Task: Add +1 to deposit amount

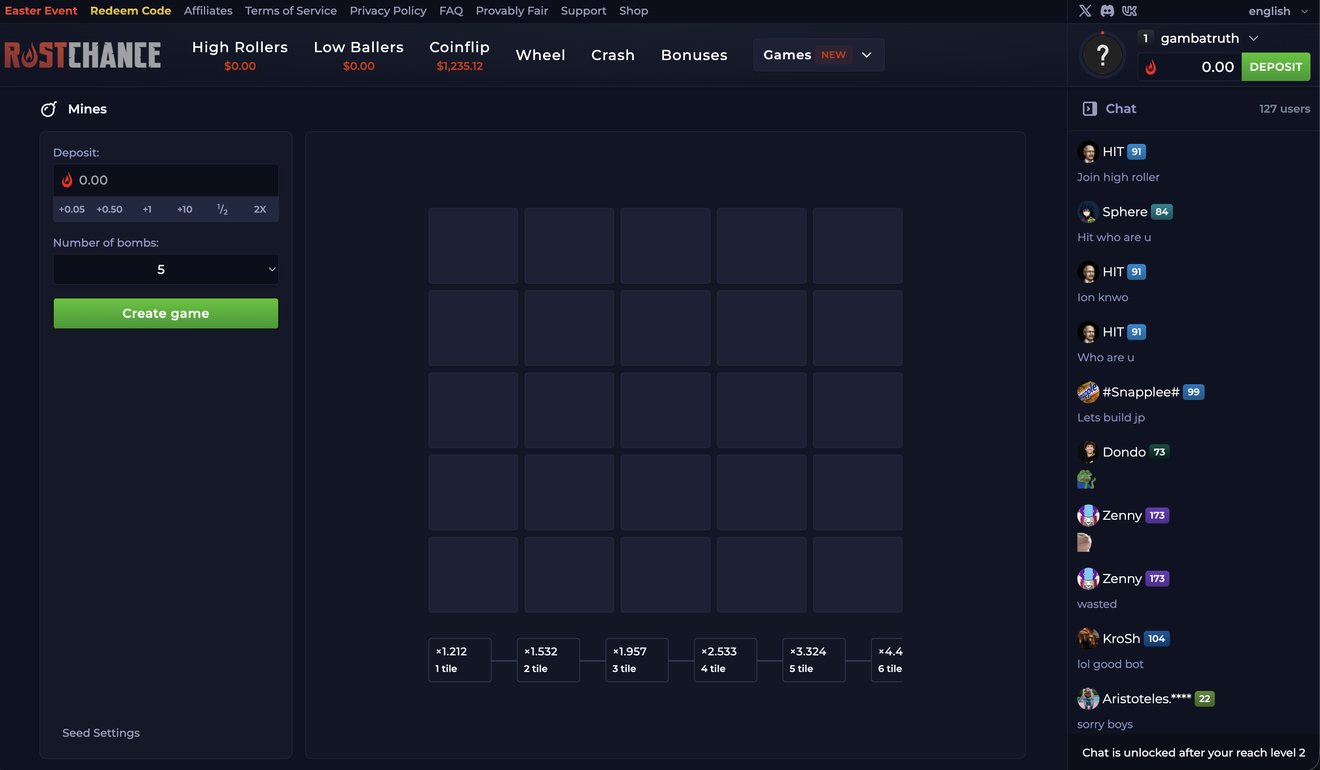Action: point(147,209)
